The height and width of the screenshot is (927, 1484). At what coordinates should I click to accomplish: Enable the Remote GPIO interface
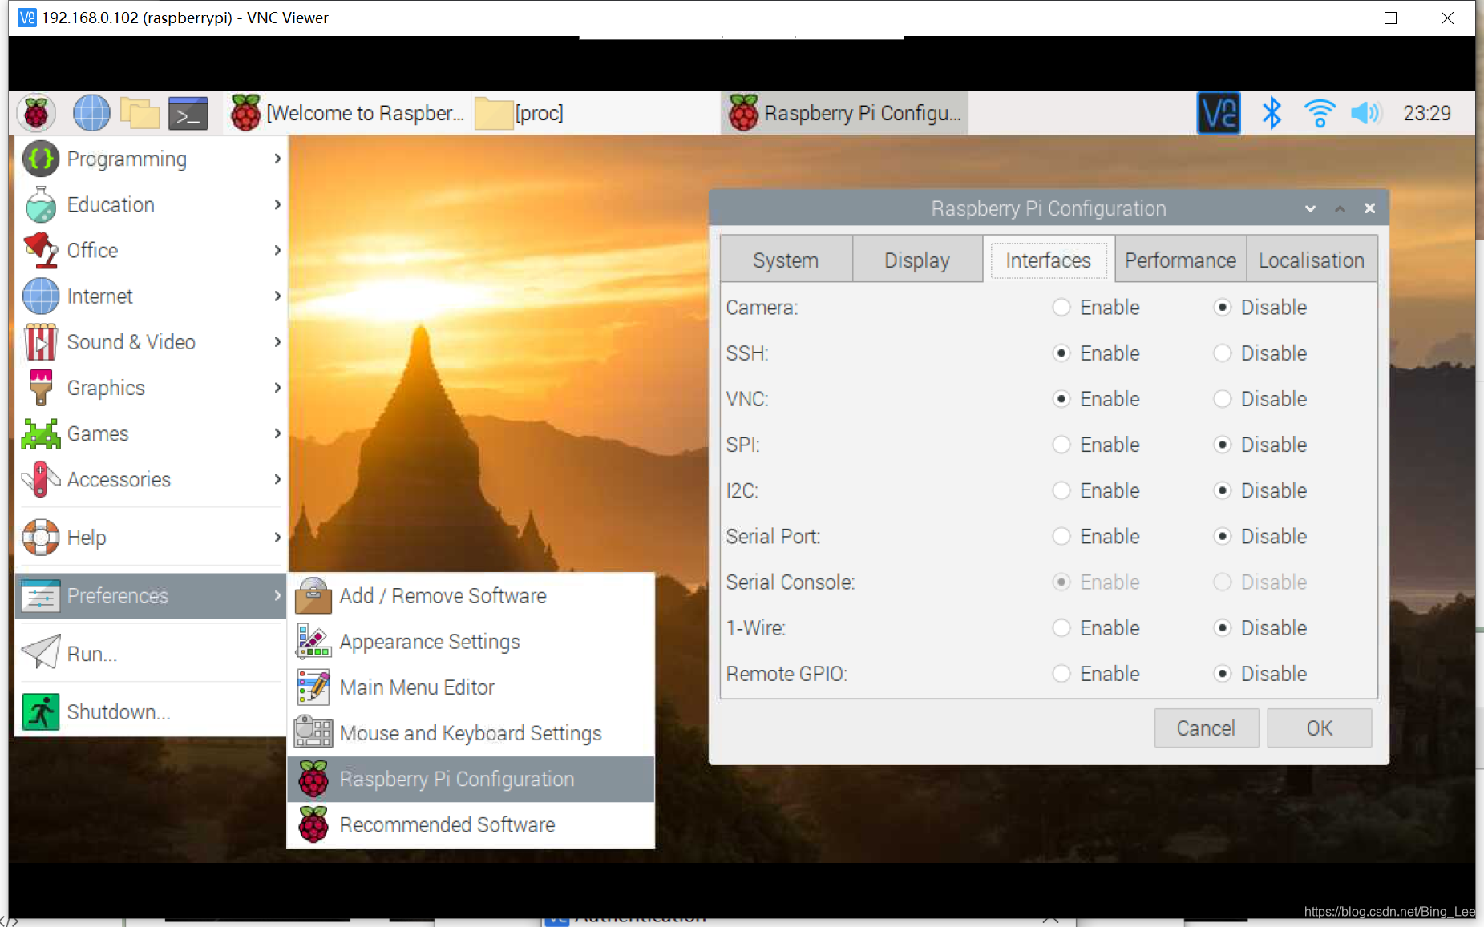1061,673
